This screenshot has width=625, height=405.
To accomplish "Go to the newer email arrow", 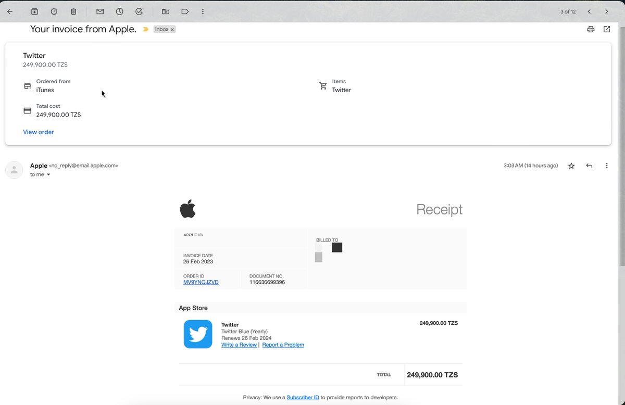I will 589,11.
